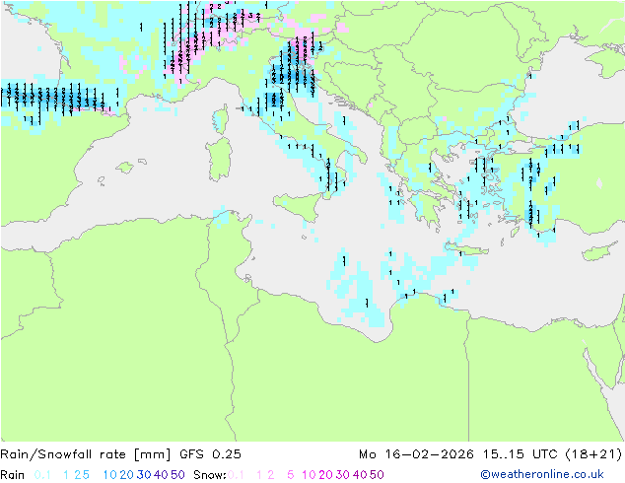Screen dimensions: 625x483
Task: Click the '(18+21)' forecast run label
Action: 593,454
